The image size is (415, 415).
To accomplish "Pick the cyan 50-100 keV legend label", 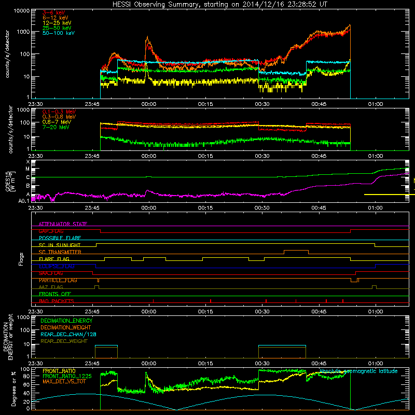I will click(x=59, y=33).
